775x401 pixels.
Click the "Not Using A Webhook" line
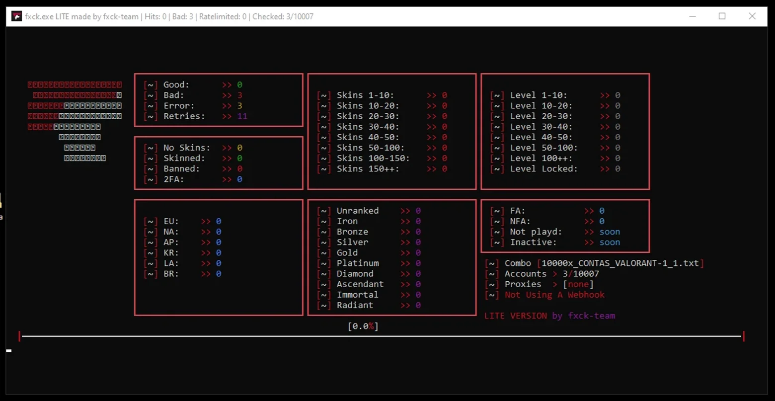pyautogui.click(x=545, y=295)
